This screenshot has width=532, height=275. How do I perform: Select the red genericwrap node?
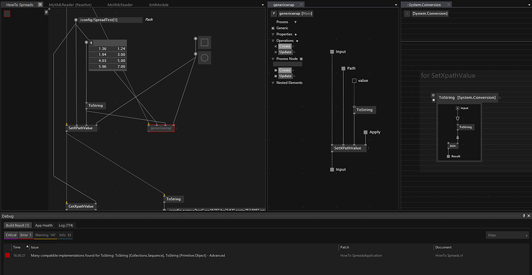point(161,128)
